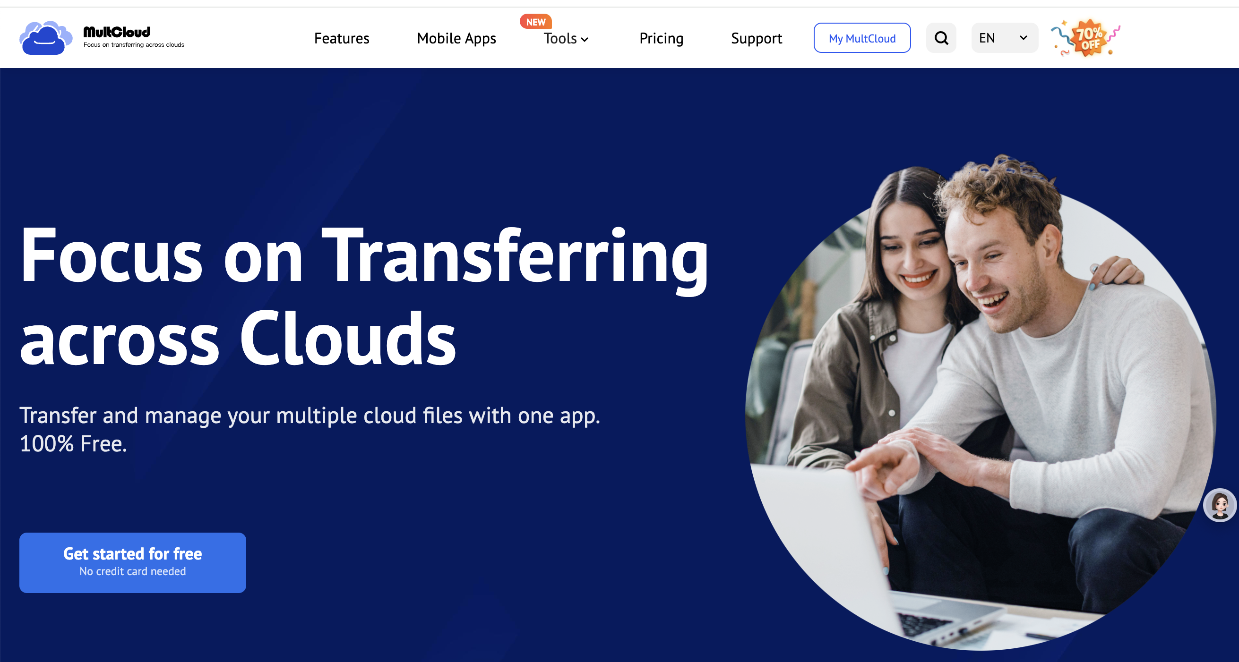This screenshot has height=662, width=1239.
Task: Click the MultCloud wordmark text
Action: (117, 32)
